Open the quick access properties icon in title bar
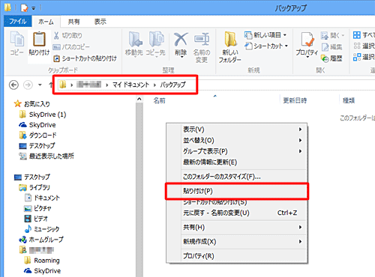The width and height of the screenshot is (375, 277). pos(24,8)
